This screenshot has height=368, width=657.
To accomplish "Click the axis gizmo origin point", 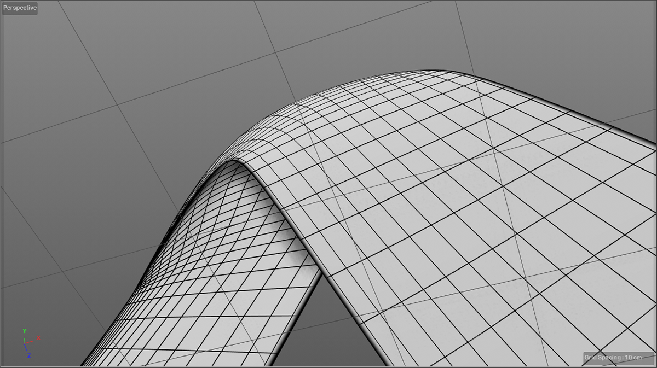I will click(25, 343).
